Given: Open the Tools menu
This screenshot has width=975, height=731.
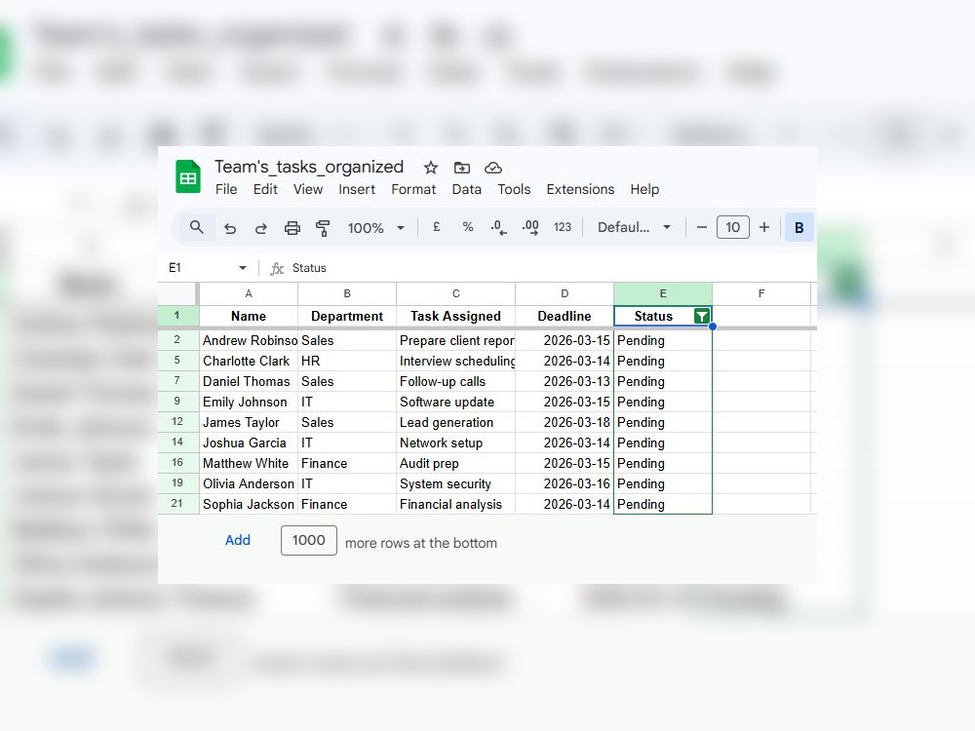Looking at the screenshot, I should tap(514, 190).
